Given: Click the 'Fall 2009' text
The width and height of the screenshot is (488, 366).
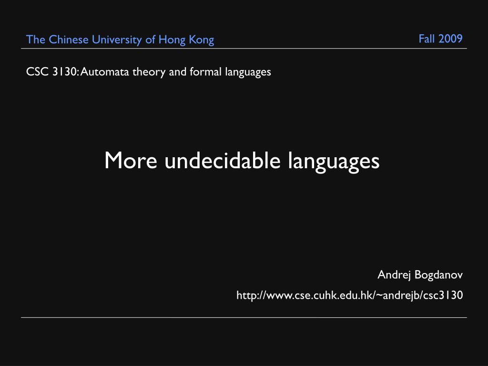Looking at the screenshot, I should click(x=440, y=39).
